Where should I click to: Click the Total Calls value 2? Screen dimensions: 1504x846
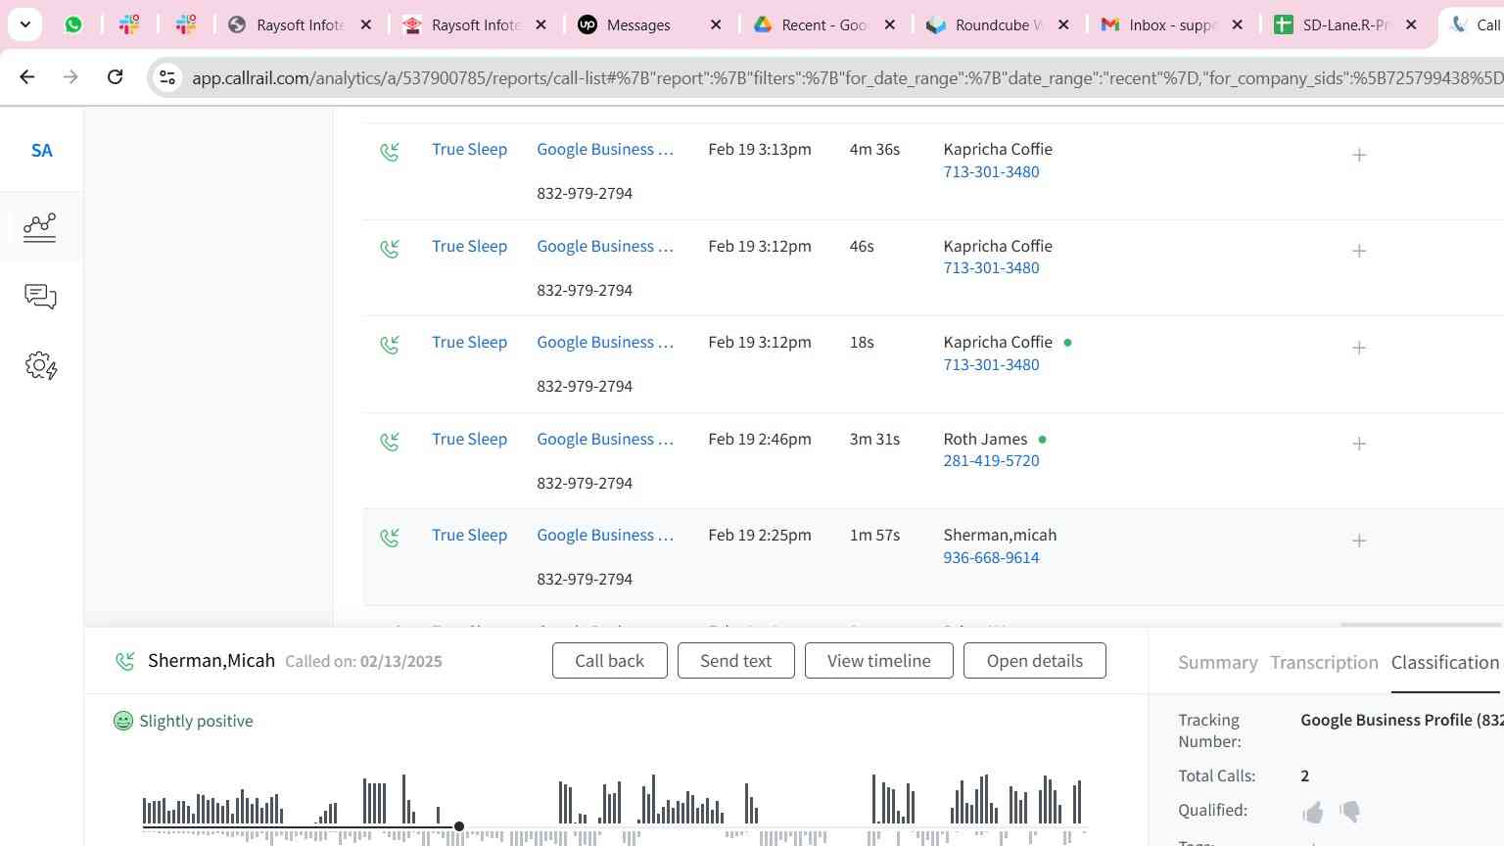pyautogui.click(x=1305, y=776)
